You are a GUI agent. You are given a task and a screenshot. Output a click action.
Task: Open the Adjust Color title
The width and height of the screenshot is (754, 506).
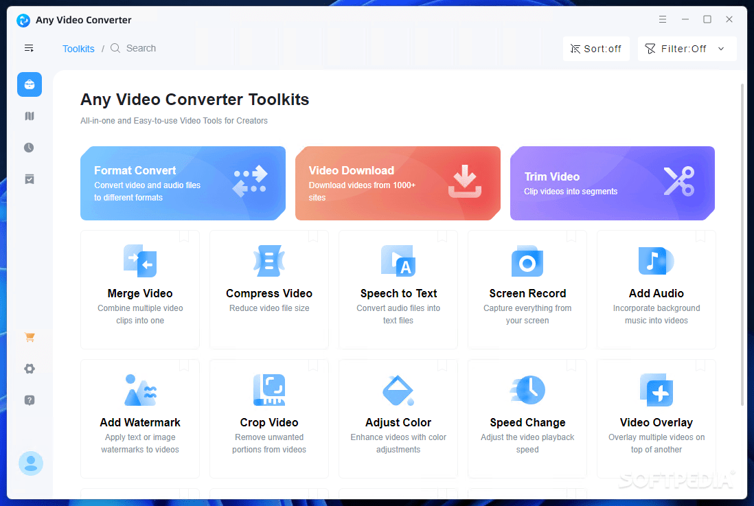[x=398, y=422]
